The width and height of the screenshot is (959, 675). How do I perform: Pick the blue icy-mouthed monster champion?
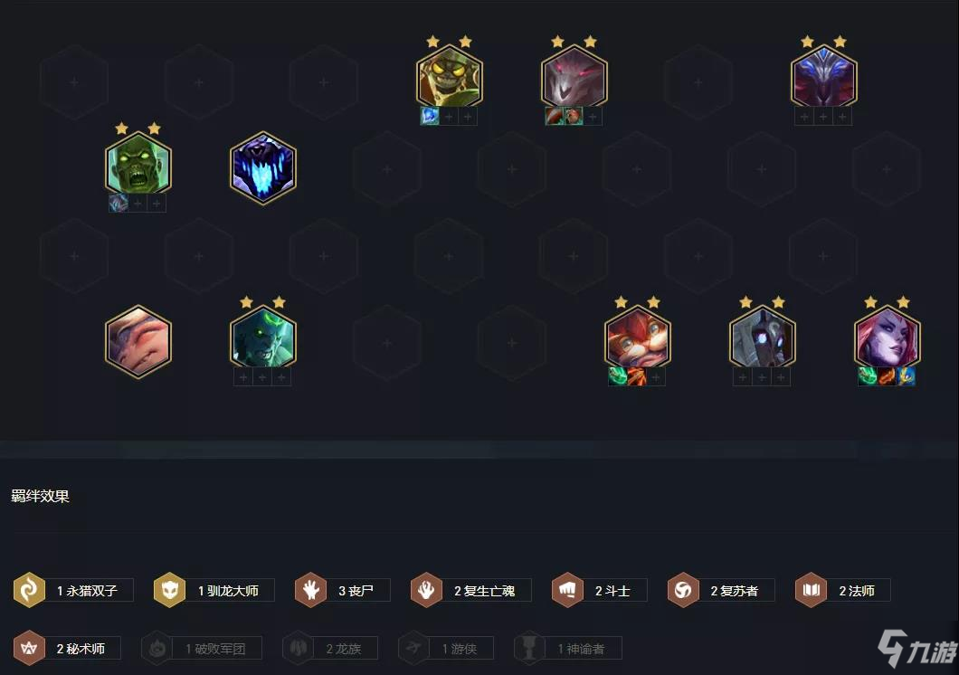click(x=263, y=167)
